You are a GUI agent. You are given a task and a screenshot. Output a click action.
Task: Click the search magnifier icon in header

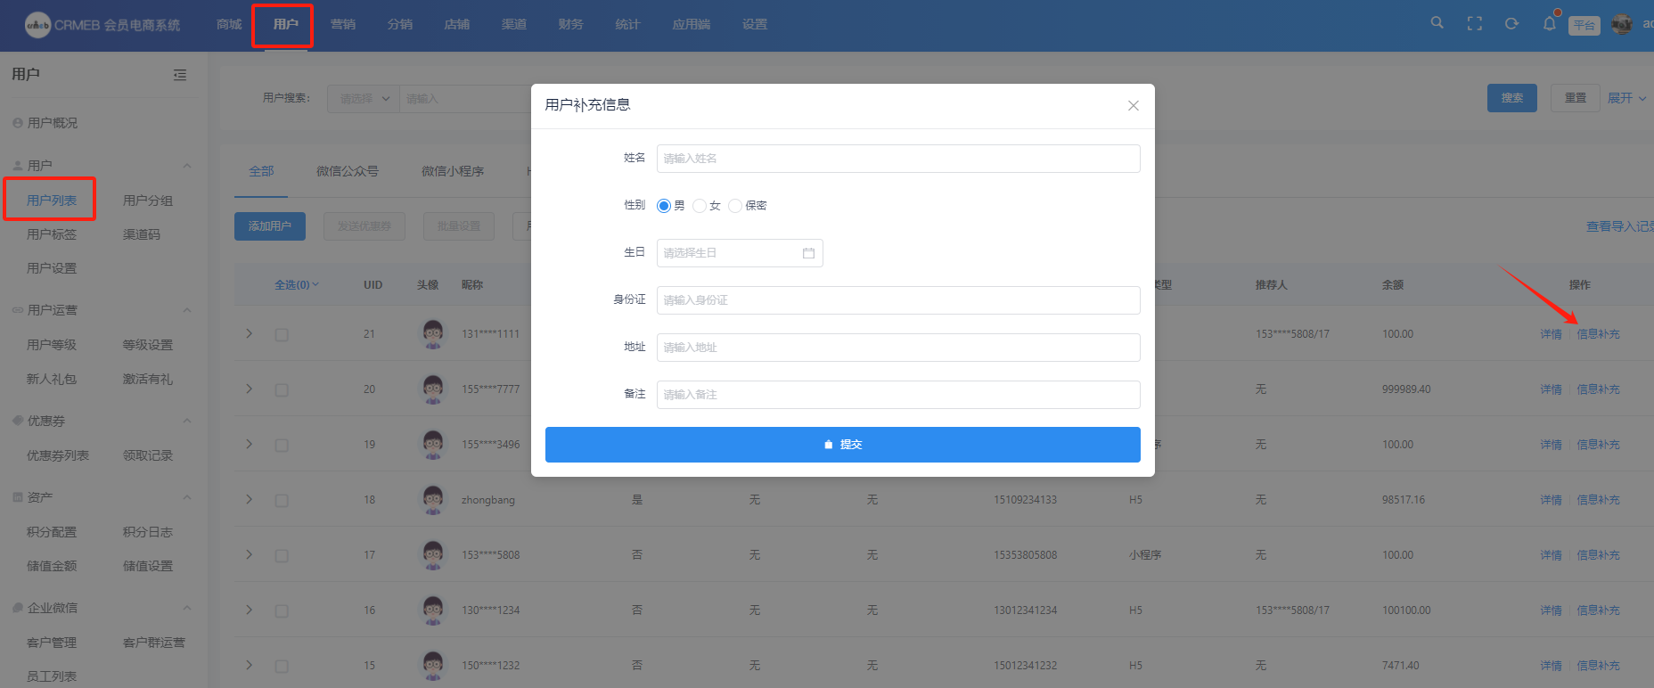click(1437, 23)
